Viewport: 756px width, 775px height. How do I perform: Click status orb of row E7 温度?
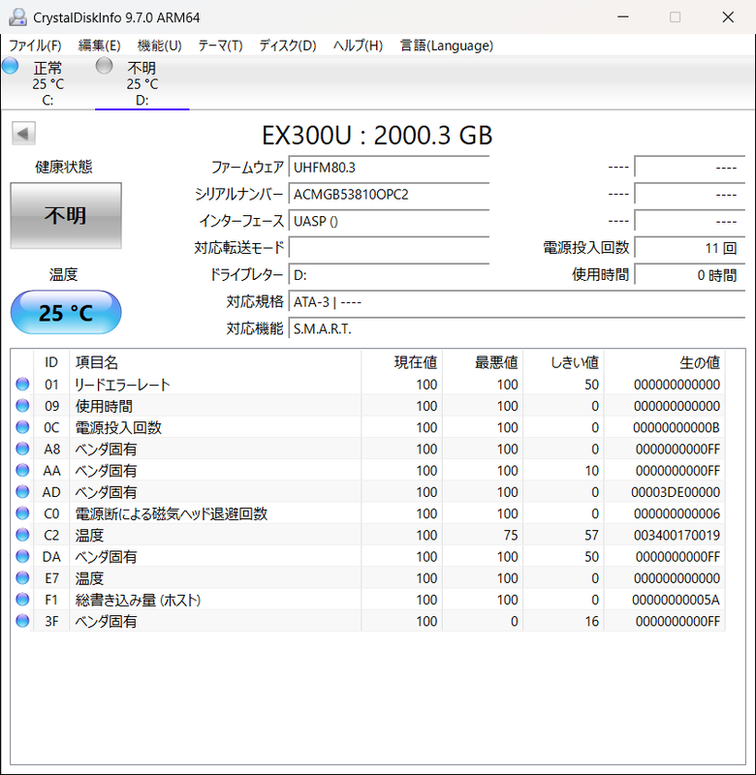tap(22, 577)
